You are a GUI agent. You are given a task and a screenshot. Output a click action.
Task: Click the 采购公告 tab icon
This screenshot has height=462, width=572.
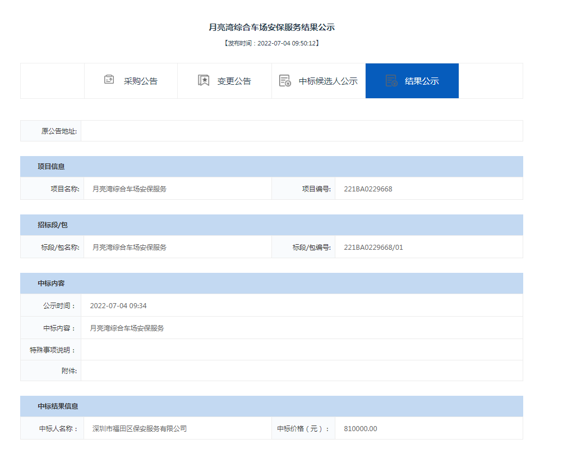[x=109, y=79]
